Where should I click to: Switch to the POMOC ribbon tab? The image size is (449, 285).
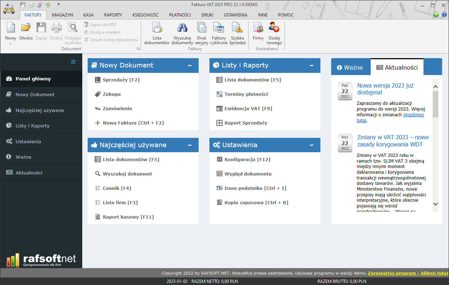coord(286,15)
